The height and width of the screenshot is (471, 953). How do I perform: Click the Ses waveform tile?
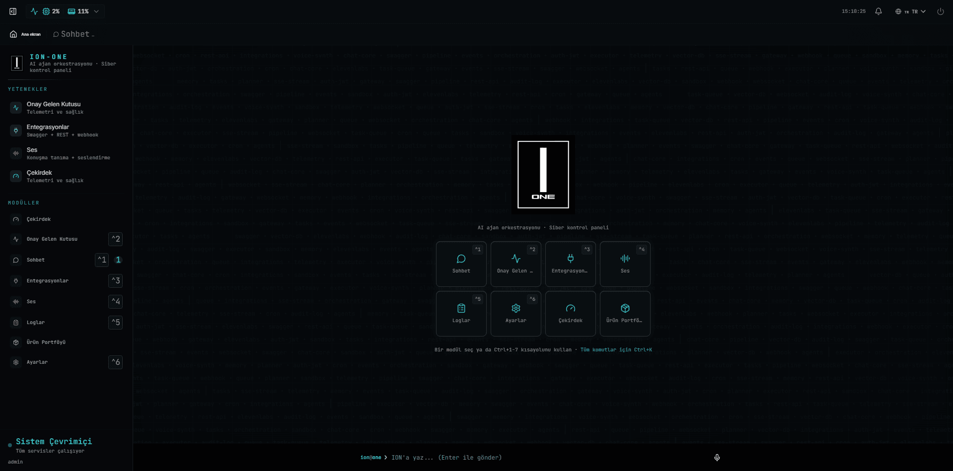(625, 264)
